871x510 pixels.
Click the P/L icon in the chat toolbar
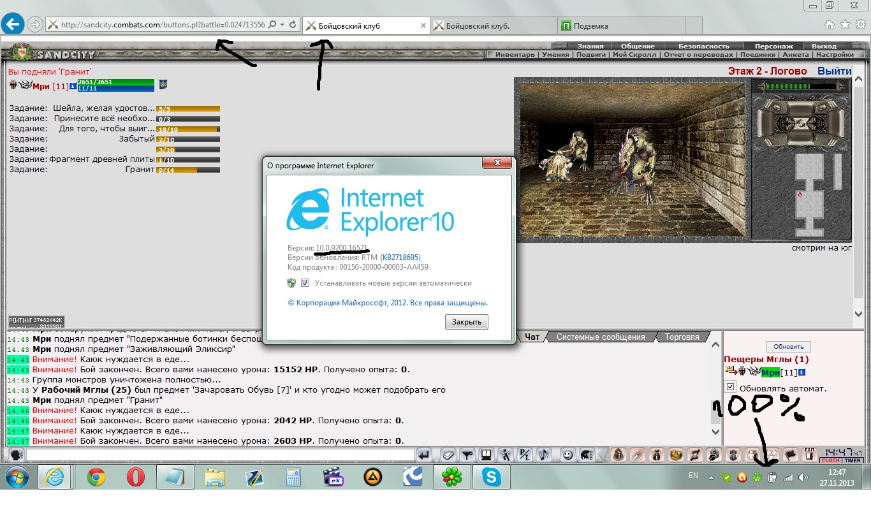[x=525, y=455]
